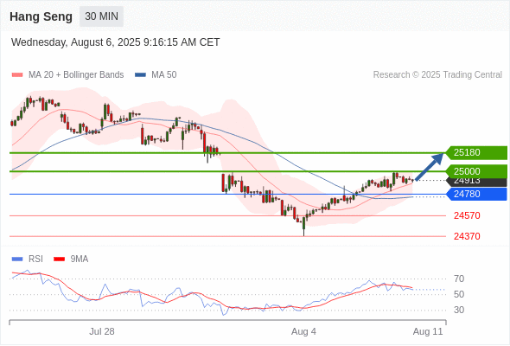Select the Jul 28 date axis marker
This screenshot has width=510, height=346.
102,331
